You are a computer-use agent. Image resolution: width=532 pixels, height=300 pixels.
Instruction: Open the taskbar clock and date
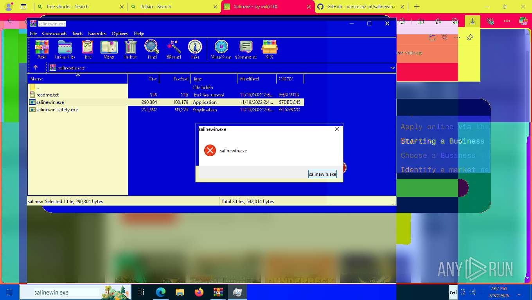[499, 292]
